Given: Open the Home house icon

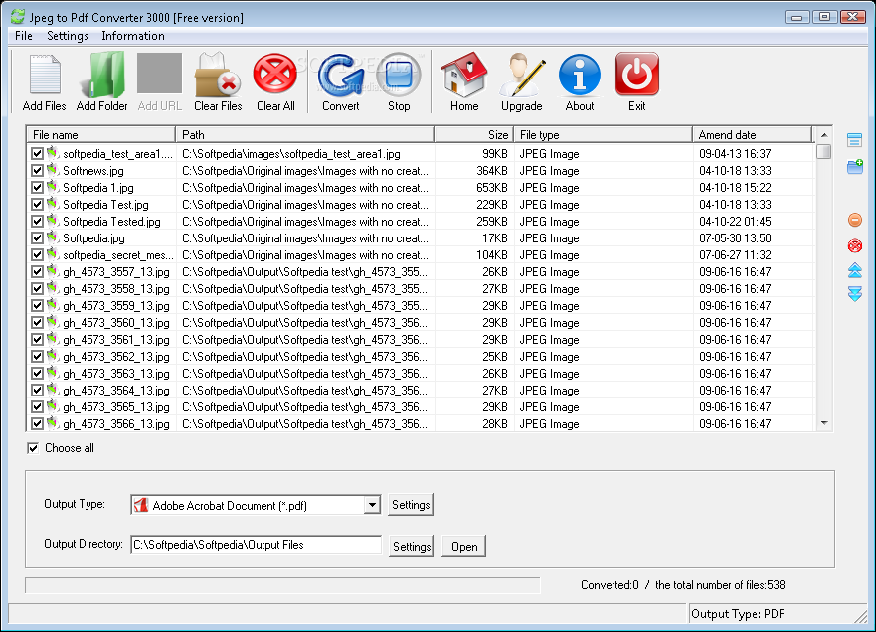Looking at the screenshot, I should 464,75.
